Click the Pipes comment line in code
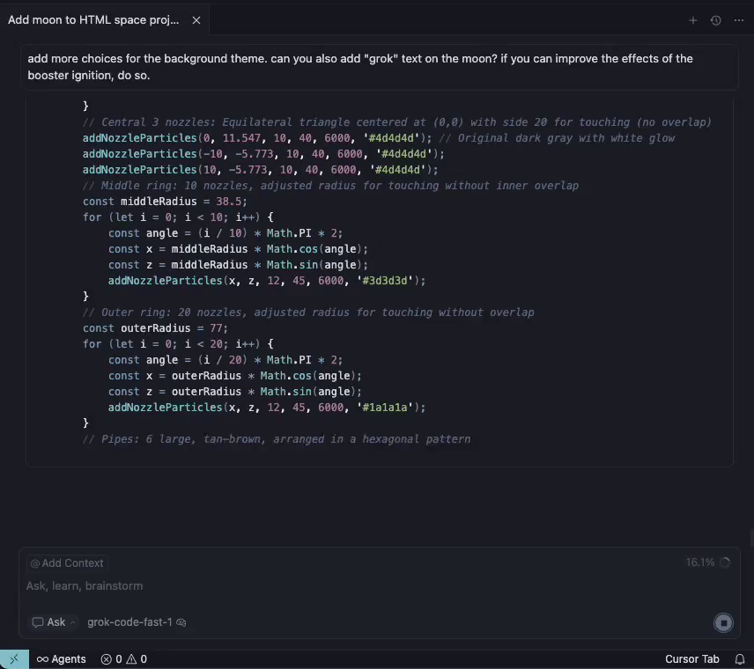Image resolution: width=754 pixels, height=669 pixels. [277, 439]
